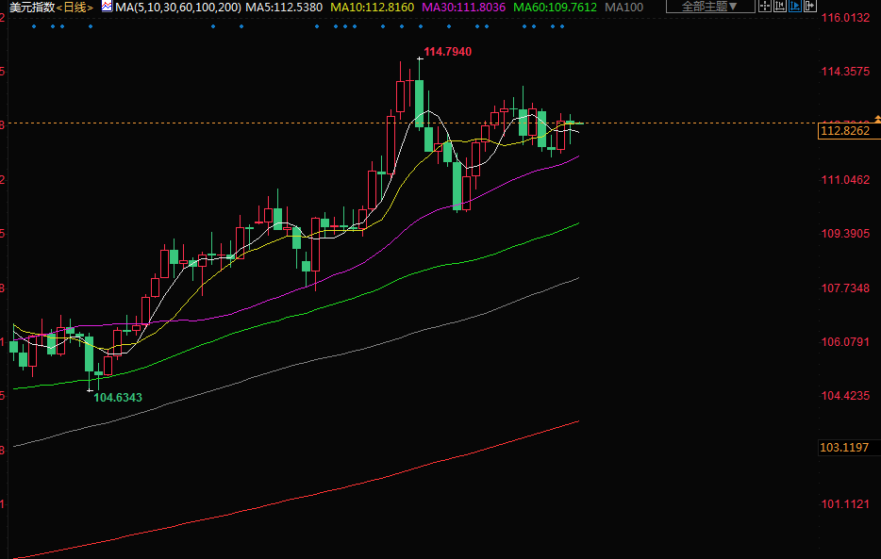Viewport: 881px width, 559px height.
Task: Click the first blue event dot at top left
Action: (33, 26)
